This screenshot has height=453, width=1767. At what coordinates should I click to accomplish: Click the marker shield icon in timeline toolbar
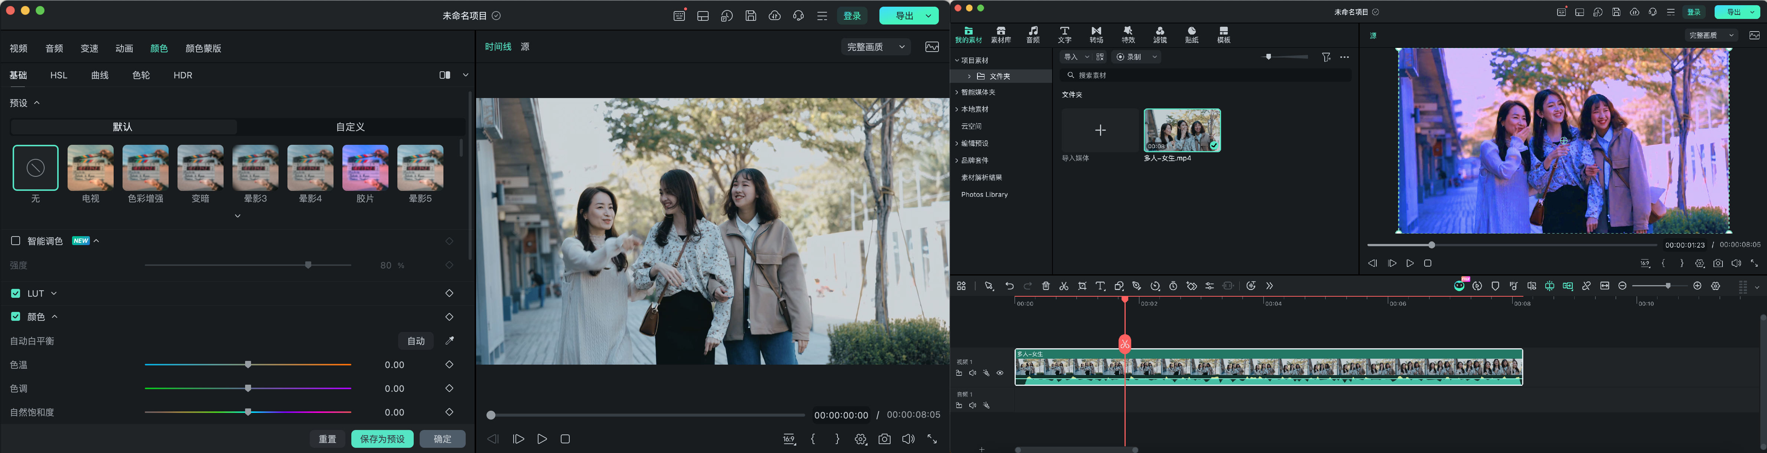(x=1496, y=286)
